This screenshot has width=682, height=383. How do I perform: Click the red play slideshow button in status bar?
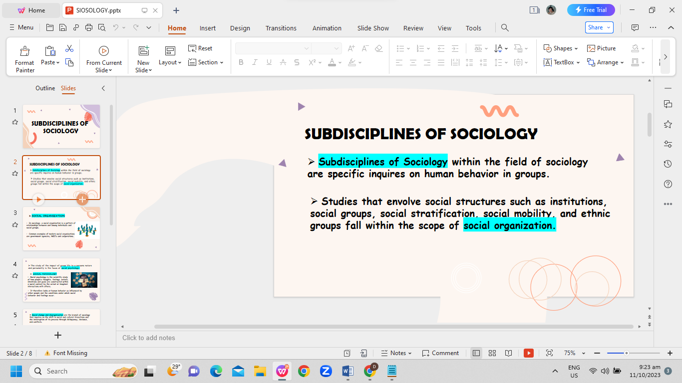point(529,353)
